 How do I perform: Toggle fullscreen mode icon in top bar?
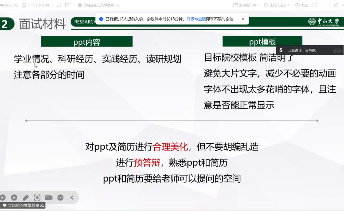[315, 5]
